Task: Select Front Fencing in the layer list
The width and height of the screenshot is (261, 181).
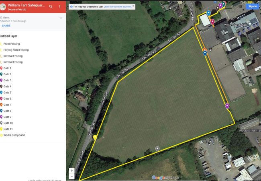Action: coord(11,44)
